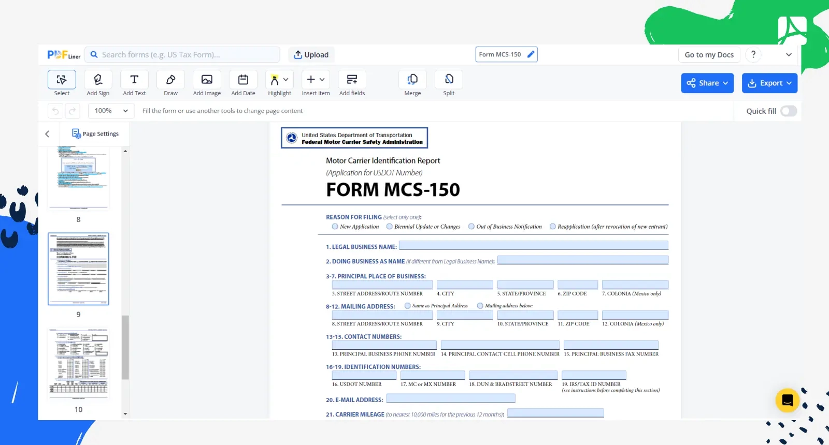Viewport: 829px width, 445px height.
Task: Open the help question mark
Action: coord(753,54)
